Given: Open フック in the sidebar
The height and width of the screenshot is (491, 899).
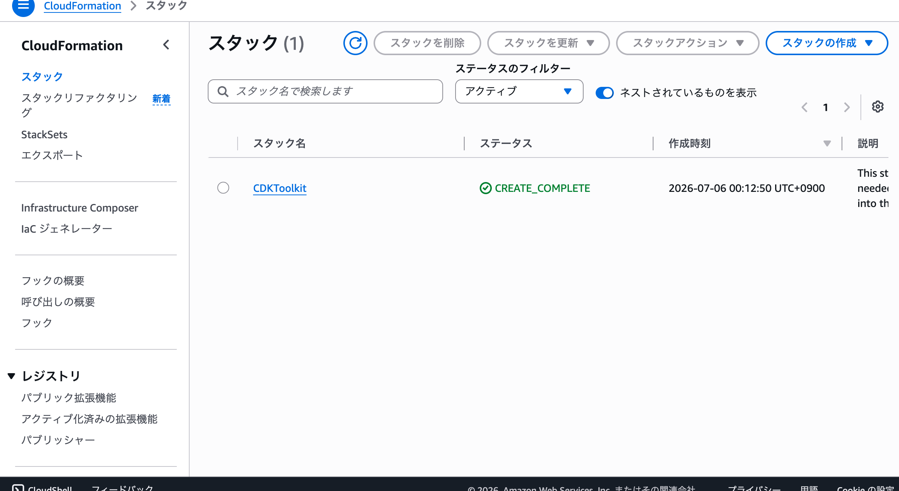Looking at the screenshot, I should [x=37, y=323].
